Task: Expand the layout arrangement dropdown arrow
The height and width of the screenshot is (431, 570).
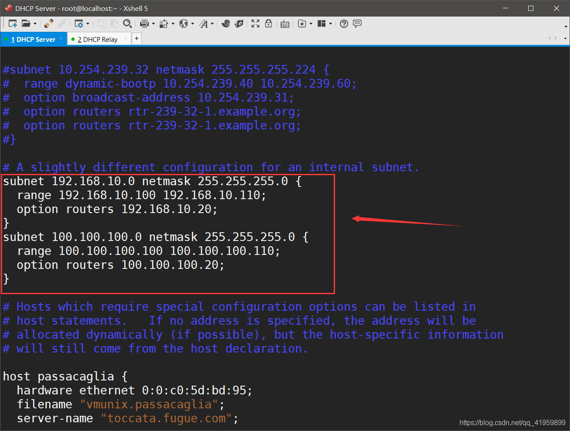Action: (331, 24)
